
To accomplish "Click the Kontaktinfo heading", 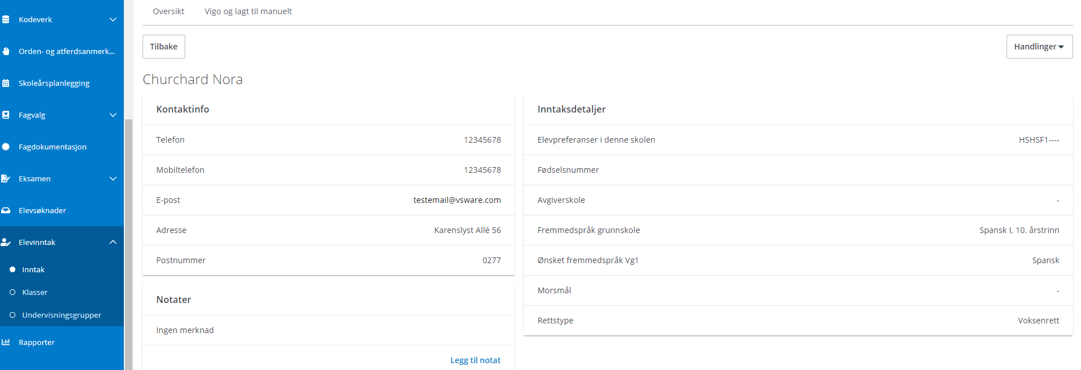I will pyautogui.click(x=183, y=109).
